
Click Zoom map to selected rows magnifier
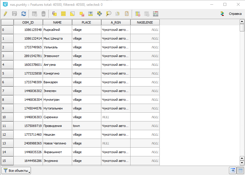point(109,14)
